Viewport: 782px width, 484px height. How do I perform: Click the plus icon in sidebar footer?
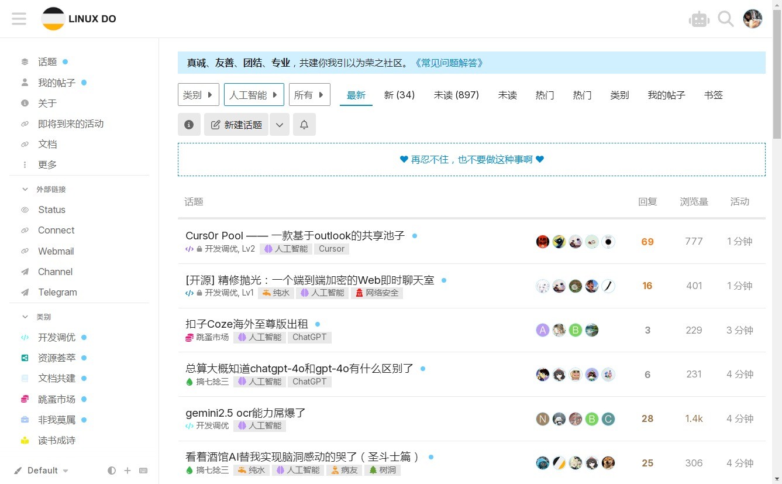[128, 471]
